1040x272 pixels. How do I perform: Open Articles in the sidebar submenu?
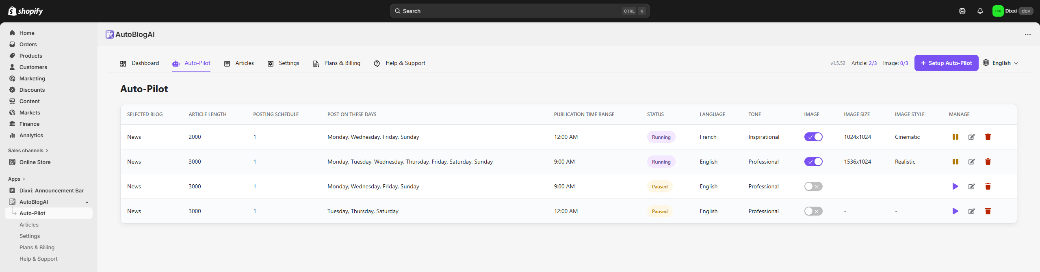coord(49,225)
